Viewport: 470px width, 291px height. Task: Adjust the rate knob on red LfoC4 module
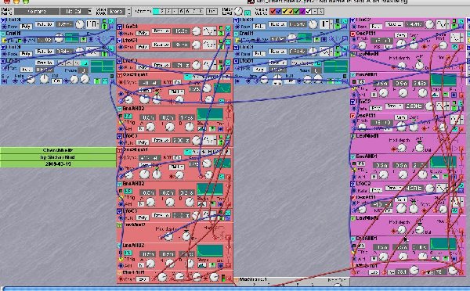(196, 31)
